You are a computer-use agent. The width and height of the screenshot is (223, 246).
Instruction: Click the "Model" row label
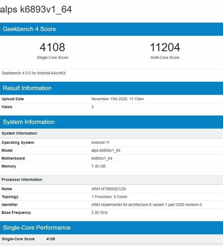[7, 150]
